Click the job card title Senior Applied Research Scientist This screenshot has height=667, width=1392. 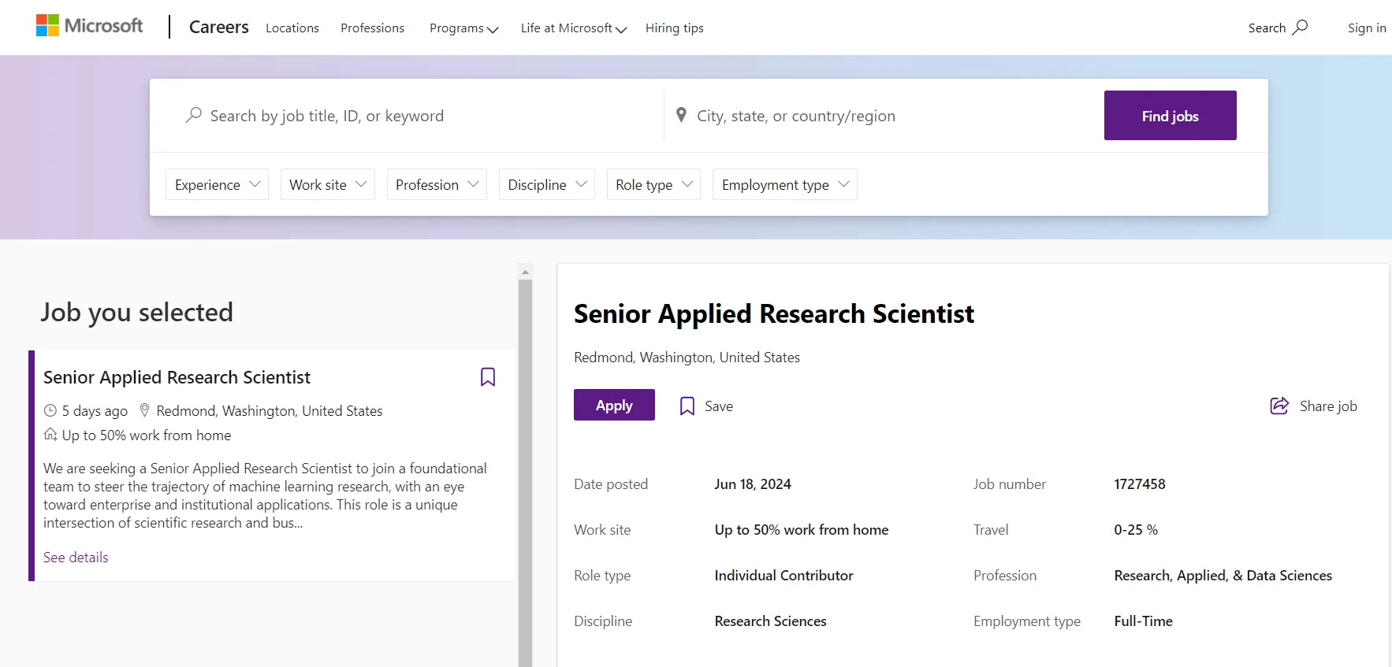click(177, 377)
